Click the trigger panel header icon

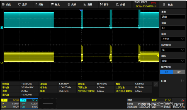(x=164, y=4)
